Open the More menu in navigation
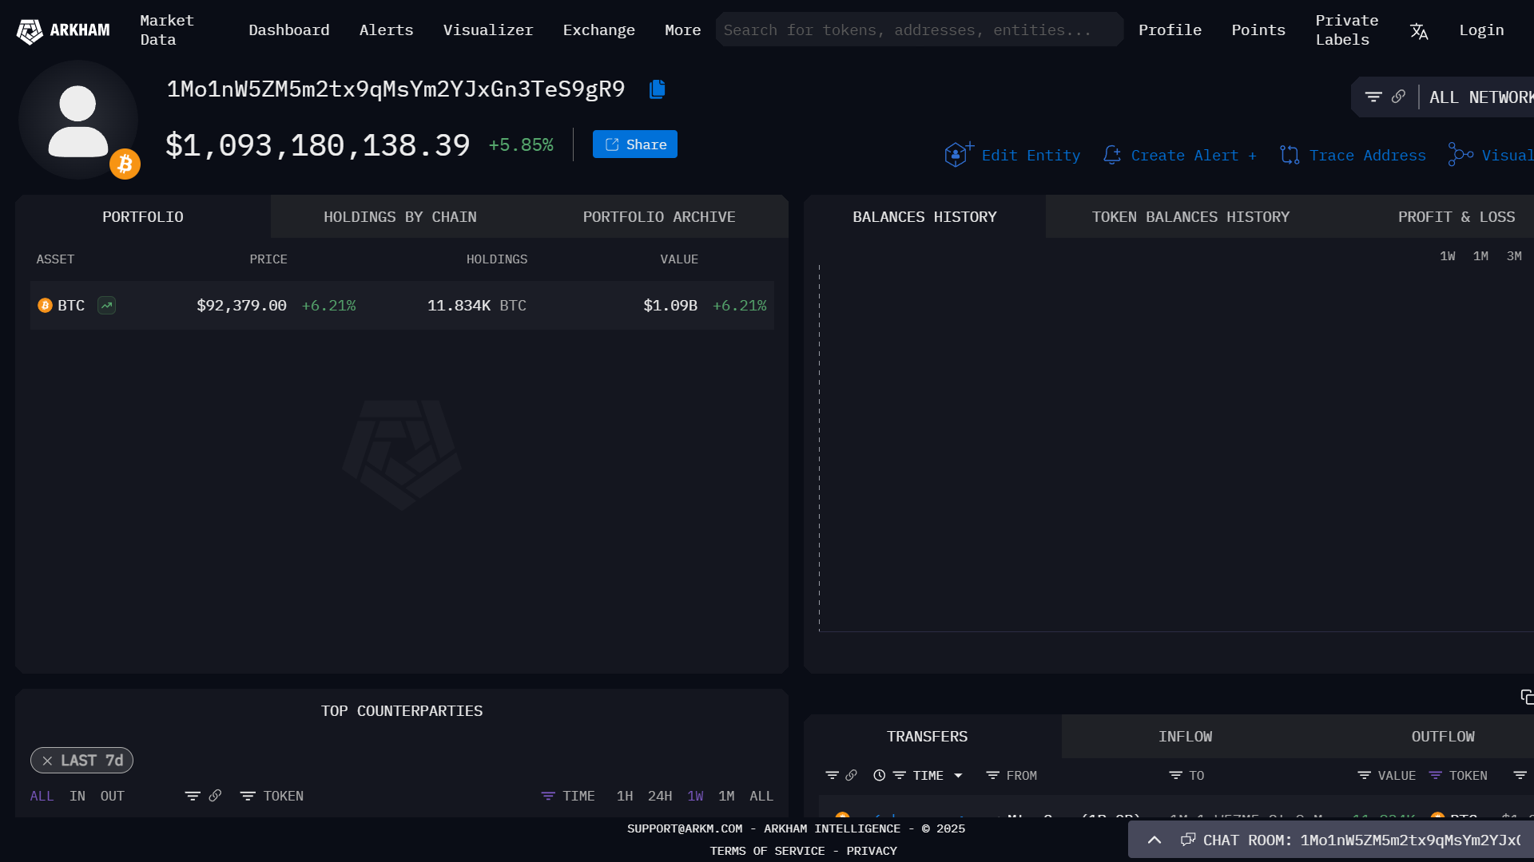 (x=682, y=30)
